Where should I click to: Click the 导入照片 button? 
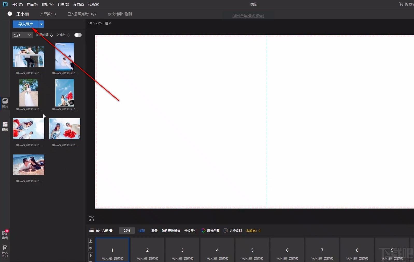pos(26,24)
